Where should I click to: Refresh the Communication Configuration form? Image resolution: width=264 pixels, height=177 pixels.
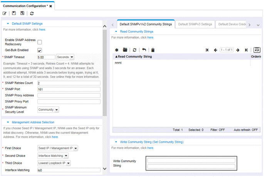tap(32, 13)
